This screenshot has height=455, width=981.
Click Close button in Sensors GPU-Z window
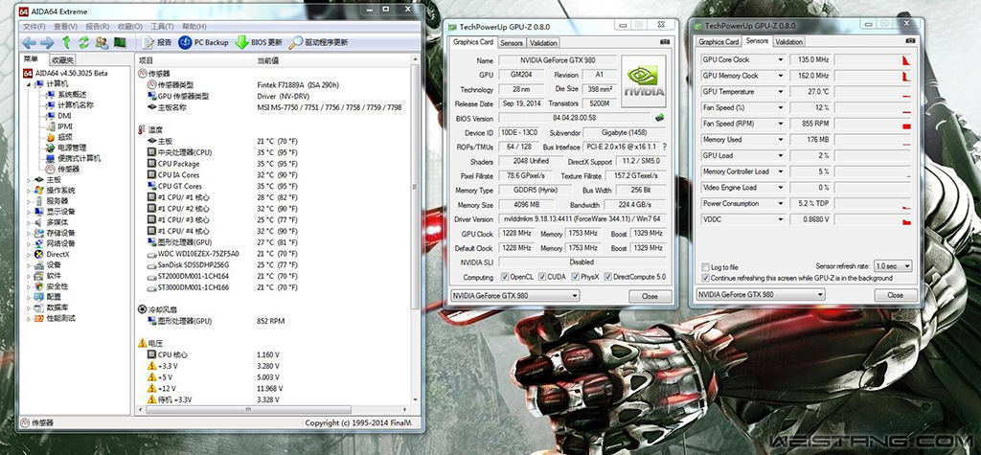click(896, 295)
